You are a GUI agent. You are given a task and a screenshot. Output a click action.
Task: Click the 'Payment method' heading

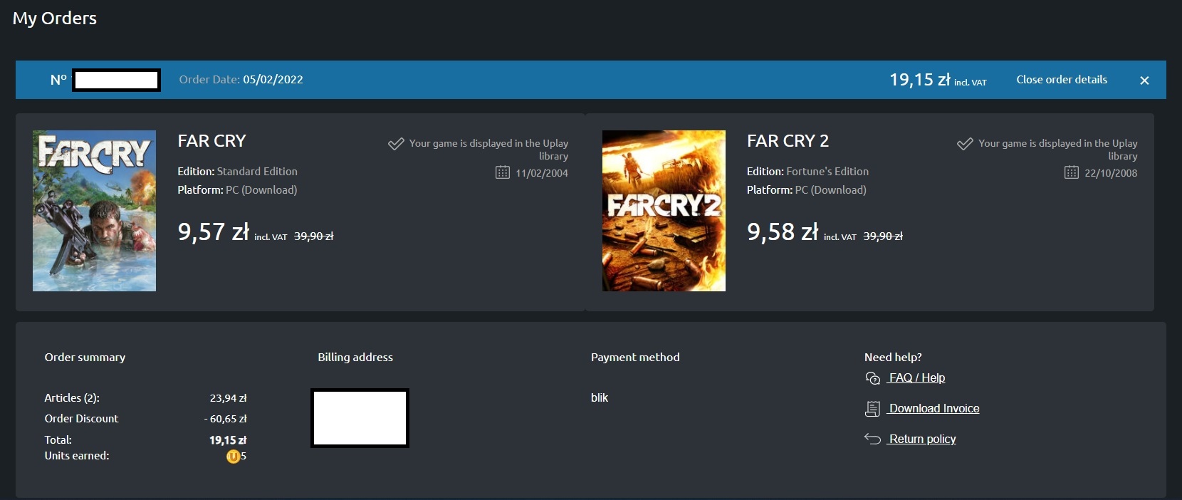coord(635,358)
